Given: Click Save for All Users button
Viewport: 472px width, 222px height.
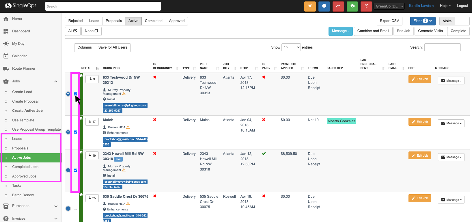Looking at the screenshot, I should [113, 48].
